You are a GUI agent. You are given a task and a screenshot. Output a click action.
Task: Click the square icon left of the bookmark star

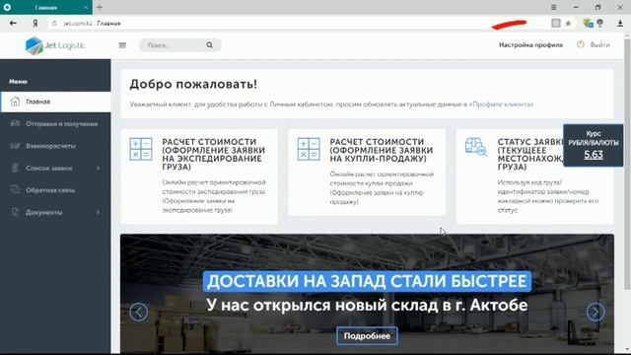pos(556,24)
